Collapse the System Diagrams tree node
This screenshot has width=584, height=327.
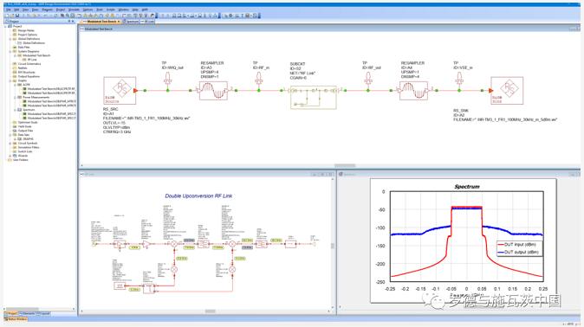coord(10,51)
